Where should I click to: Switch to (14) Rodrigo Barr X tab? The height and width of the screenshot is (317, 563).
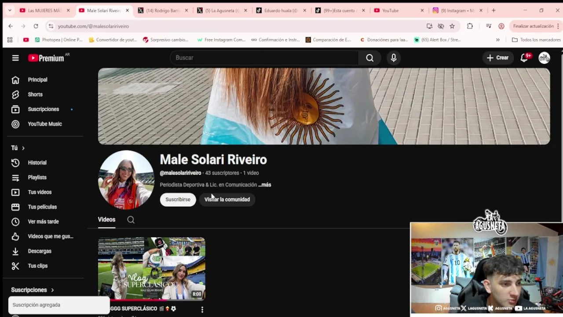point(163,10)
